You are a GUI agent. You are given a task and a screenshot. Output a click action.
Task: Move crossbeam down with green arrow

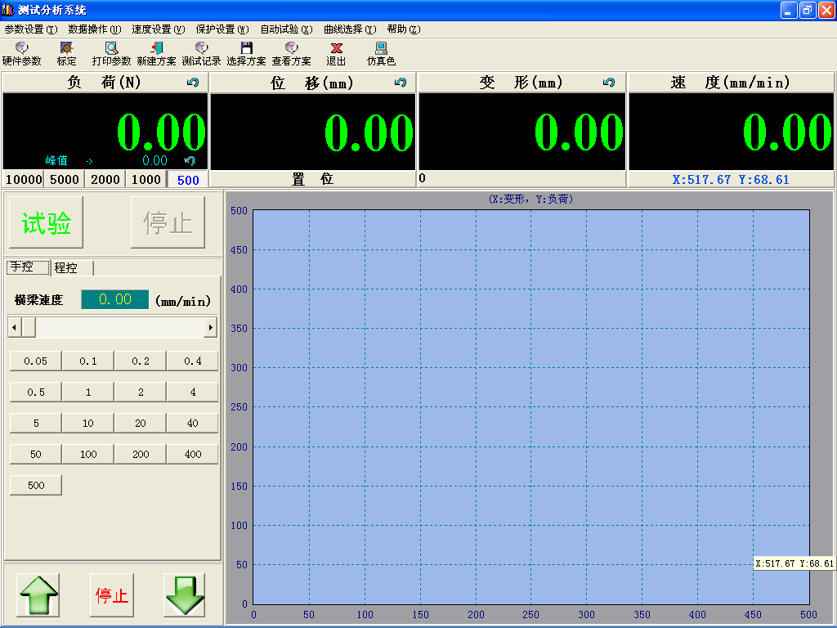(185, 595)
